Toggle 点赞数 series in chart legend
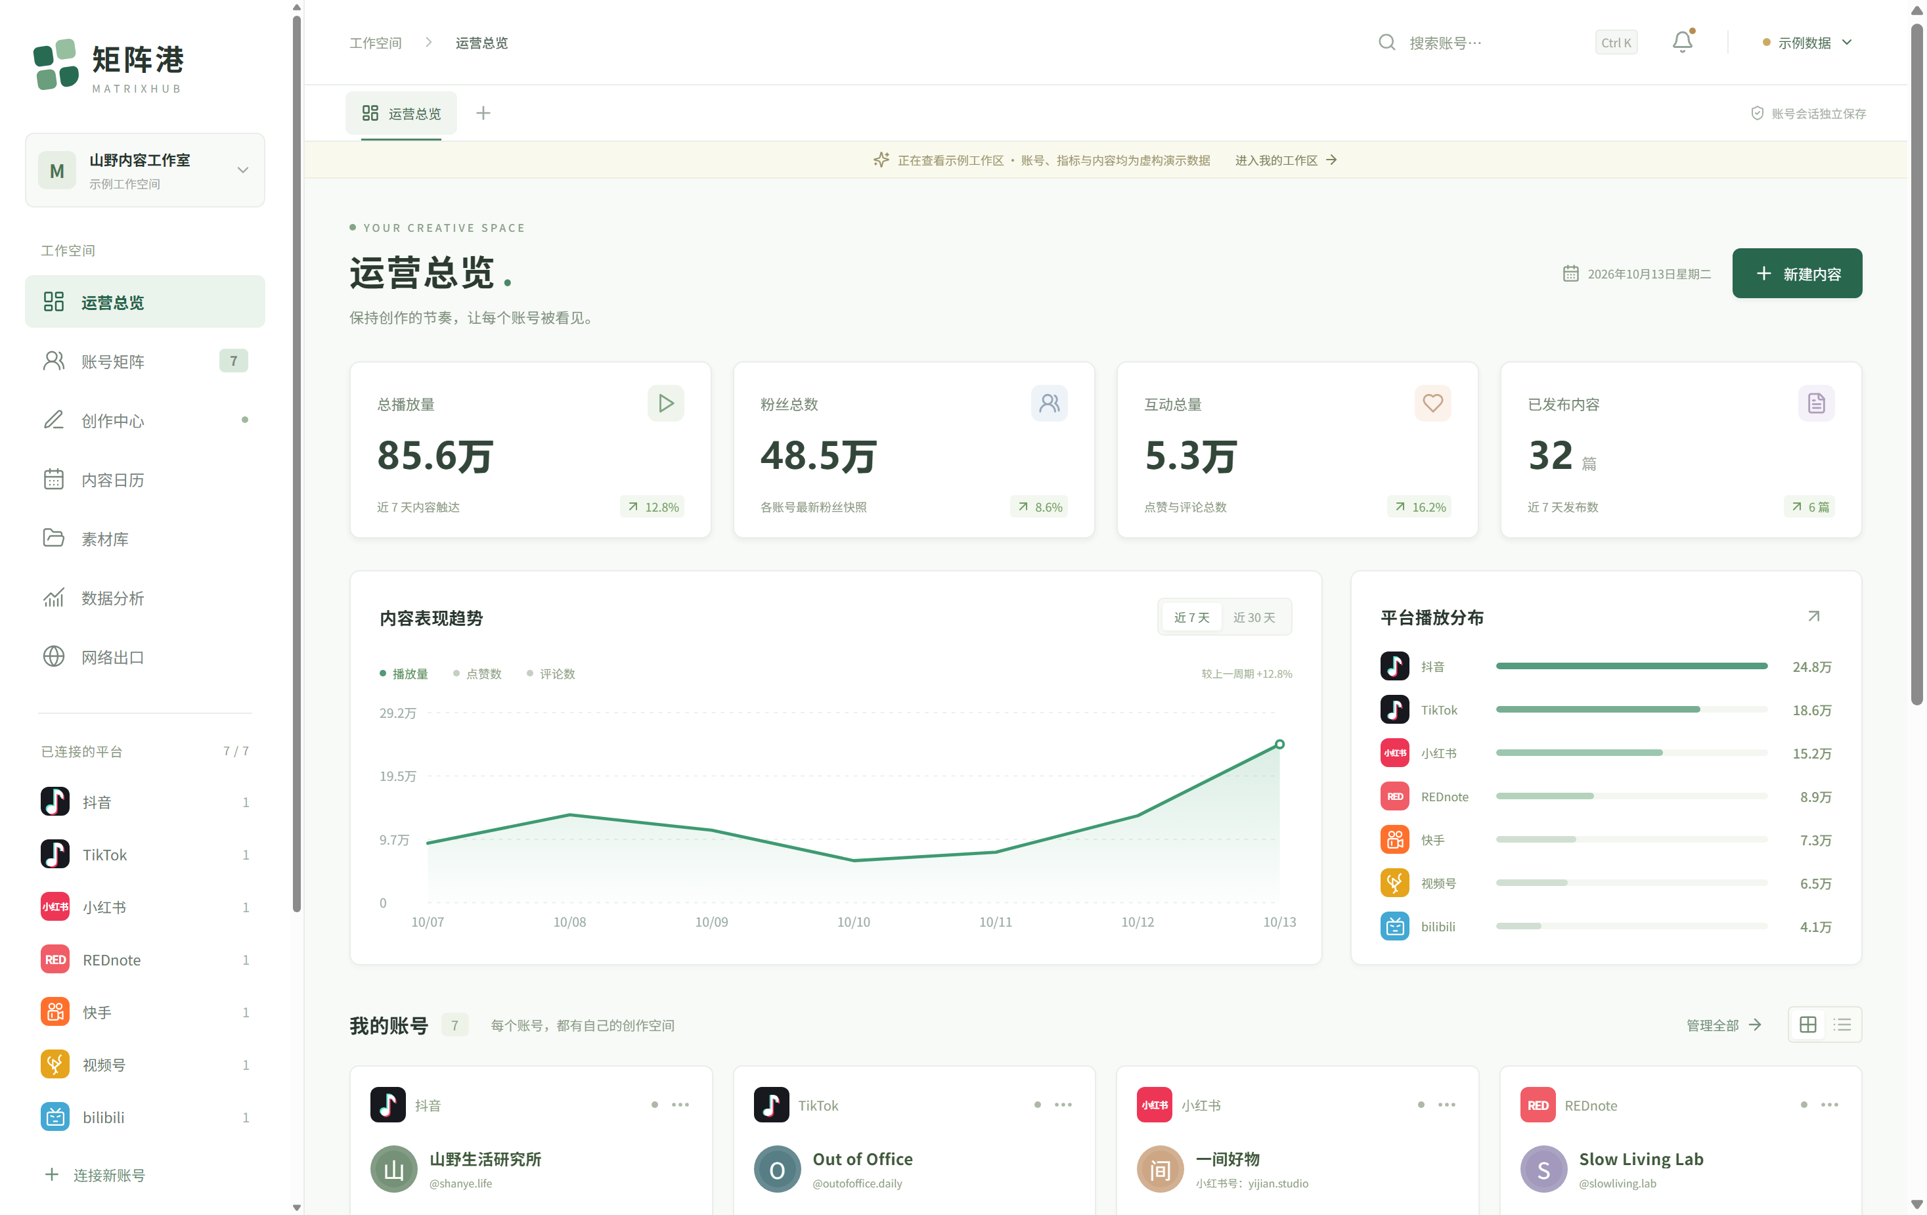The image size is (1927, 1215). [477, 674]
